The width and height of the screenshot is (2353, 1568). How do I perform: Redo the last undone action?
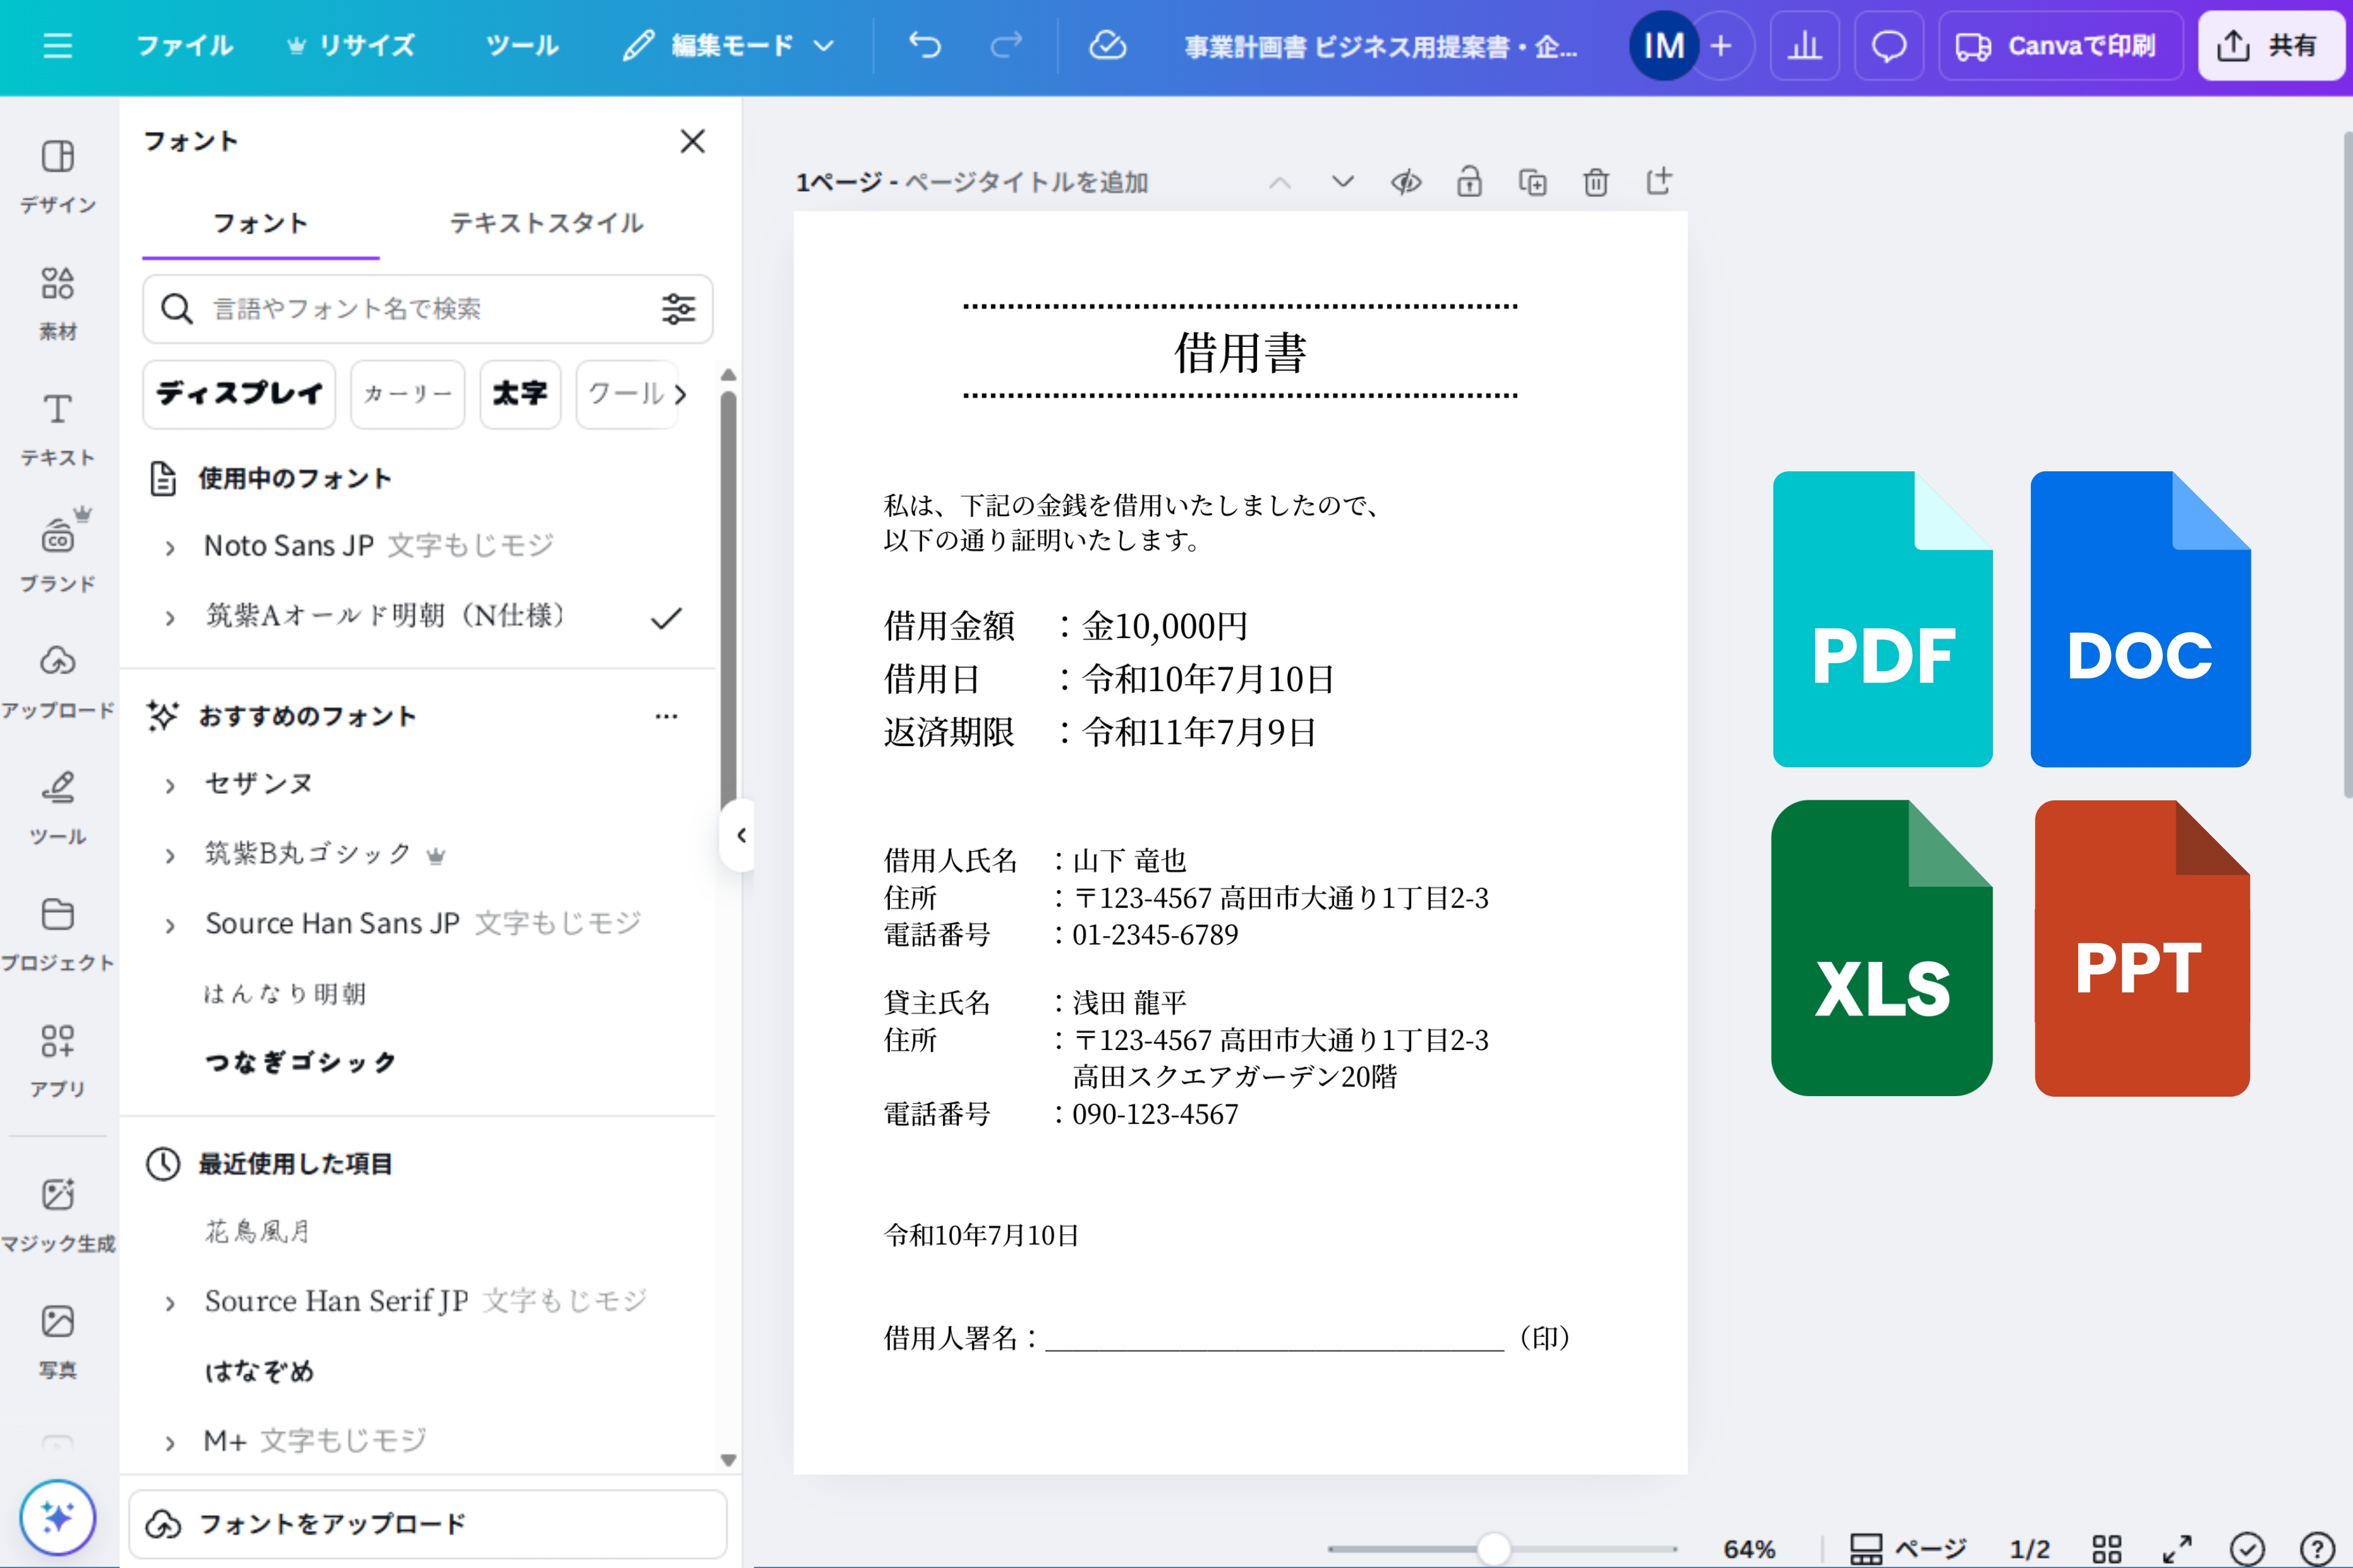[x=1007, y=46]
